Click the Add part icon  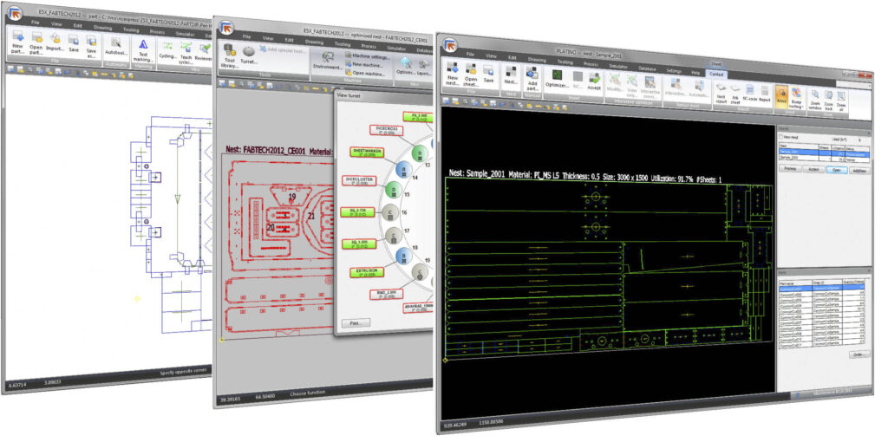click(x=532, y=77)
